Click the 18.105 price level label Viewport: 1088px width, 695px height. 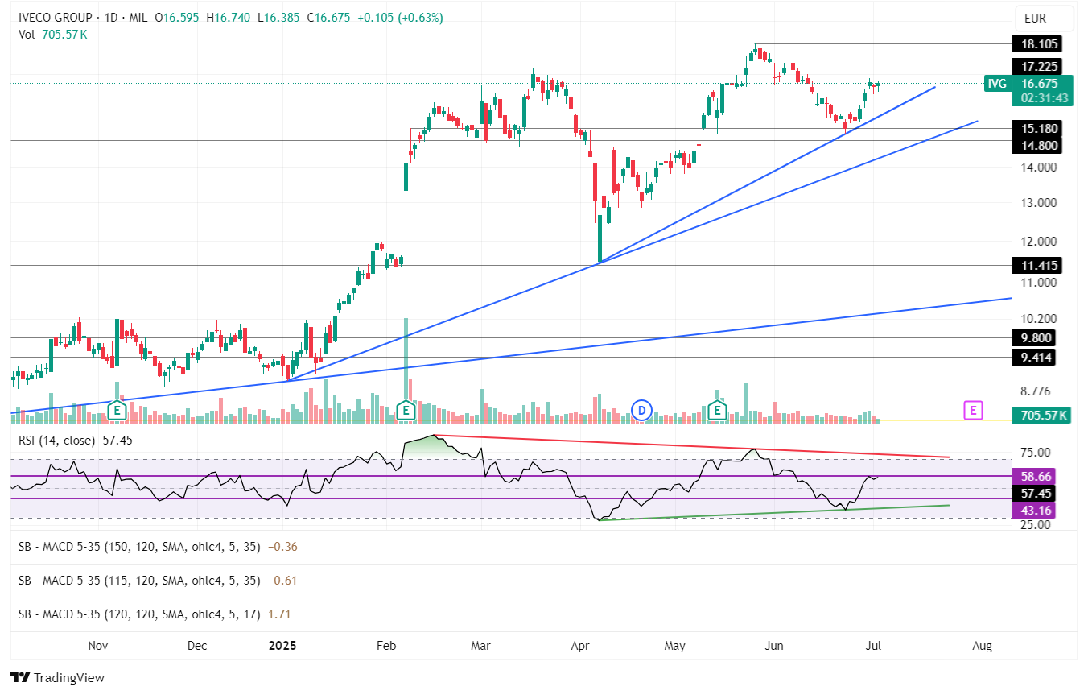coord(1038,44)
